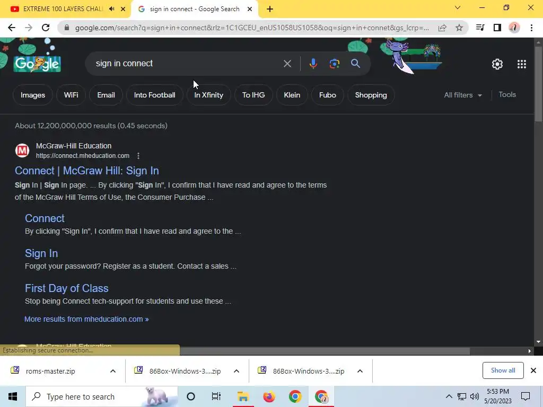Viewport: 543px width, 407px height.
Task: Open Chrome side panel
Action: click(497, 28)
